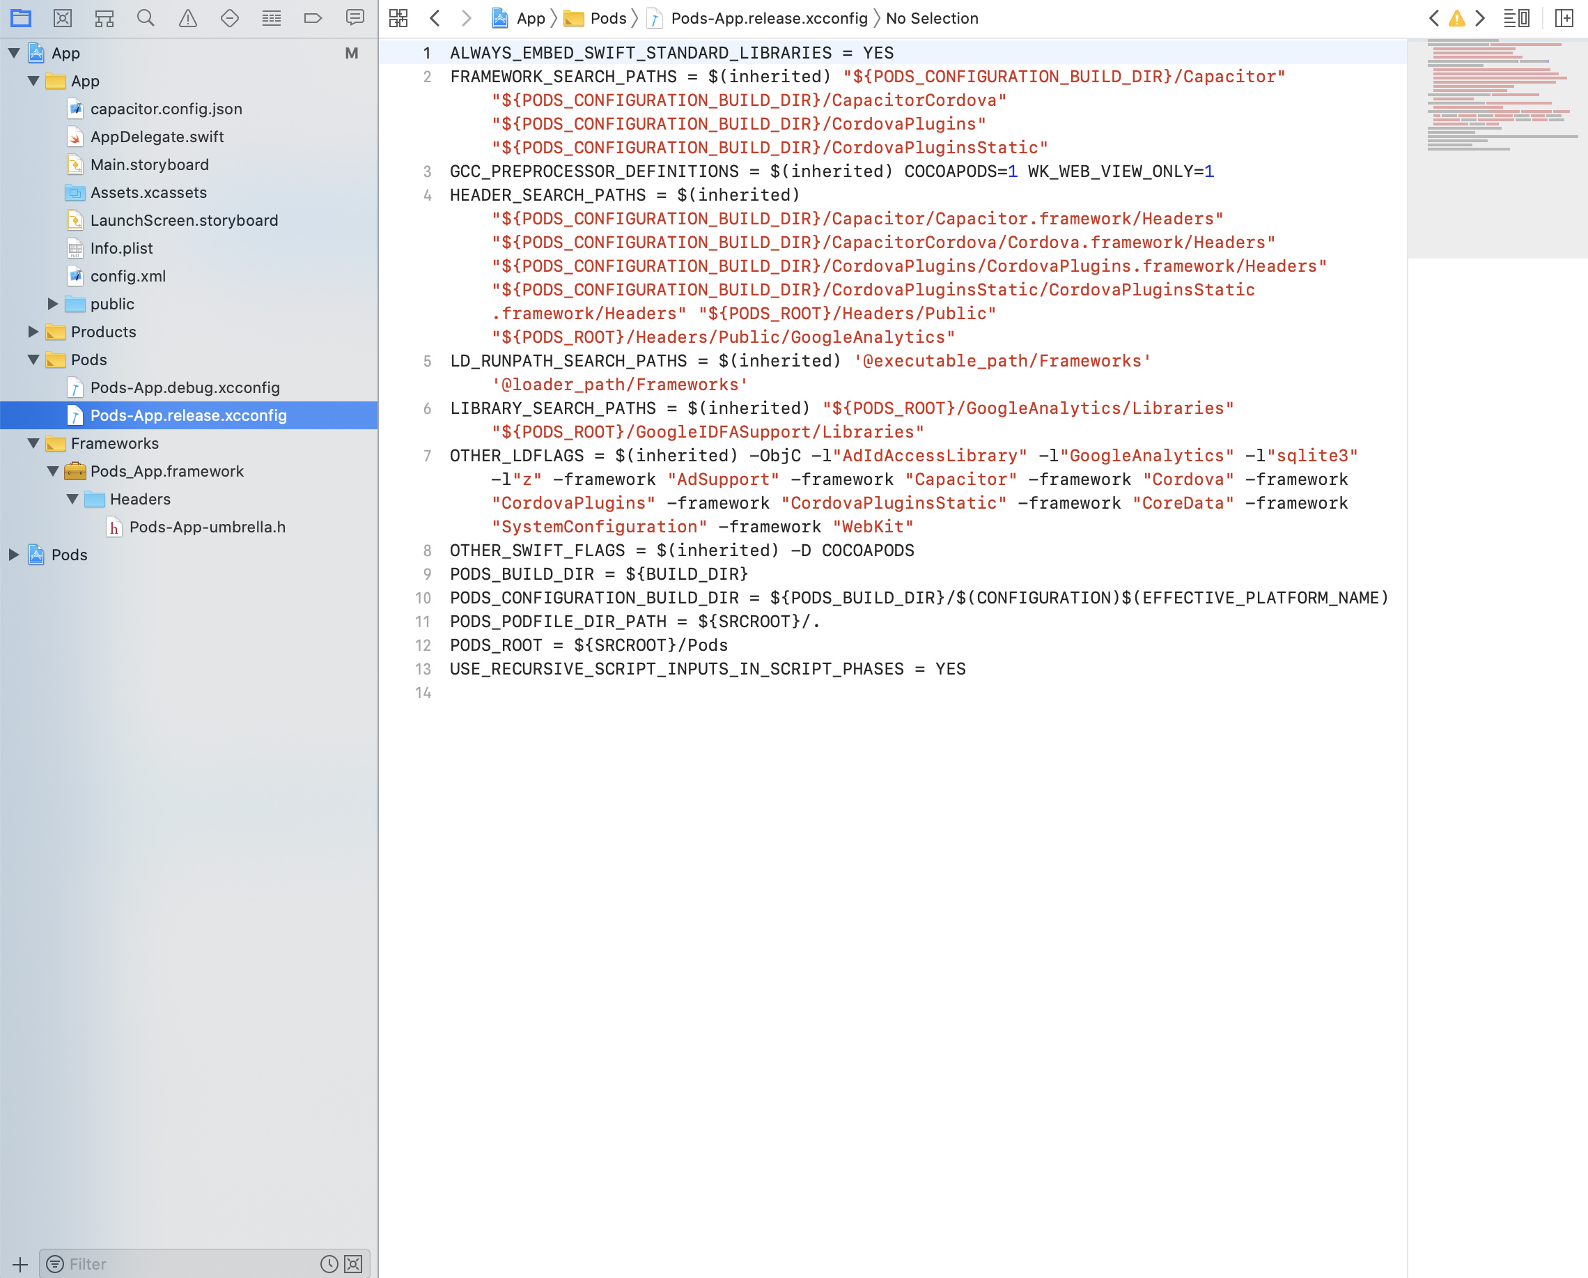
Task: Click the plus button below navigator
Action: click(20, 1264)
